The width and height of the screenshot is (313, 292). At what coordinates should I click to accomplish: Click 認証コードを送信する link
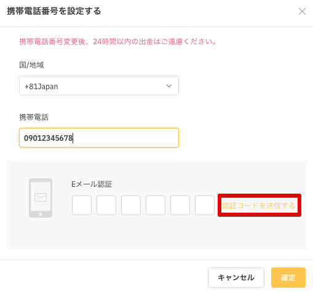[259, 205]
